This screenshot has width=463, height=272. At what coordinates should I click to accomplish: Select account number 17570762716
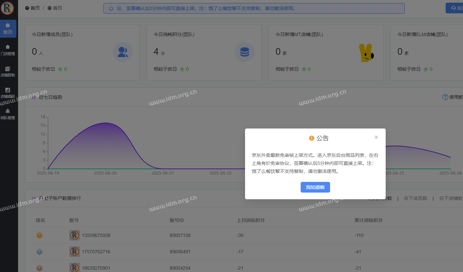[x=96, y=252]
